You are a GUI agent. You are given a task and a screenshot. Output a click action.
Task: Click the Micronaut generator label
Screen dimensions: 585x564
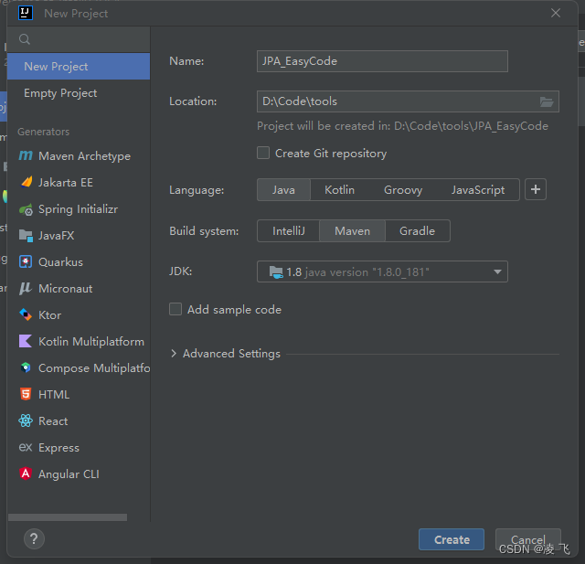pyautogui.click(x=65, y=288)
